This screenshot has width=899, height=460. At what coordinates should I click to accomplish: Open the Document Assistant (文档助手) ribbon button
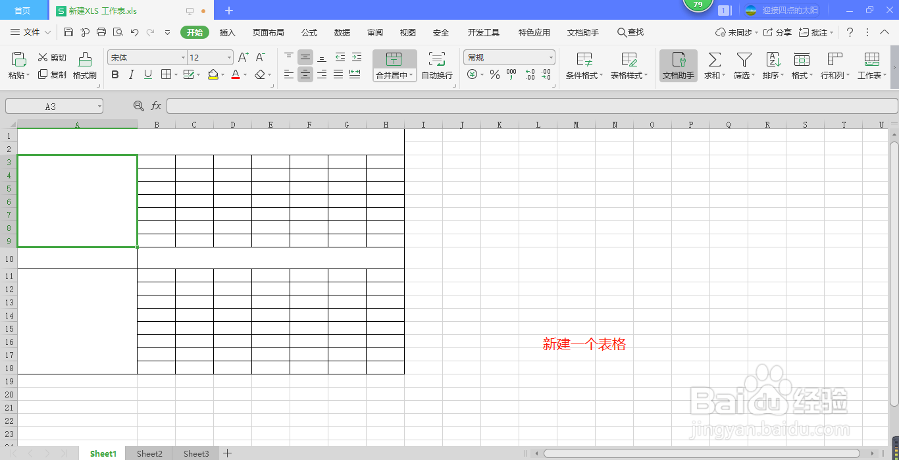click(x=679, y=66)
